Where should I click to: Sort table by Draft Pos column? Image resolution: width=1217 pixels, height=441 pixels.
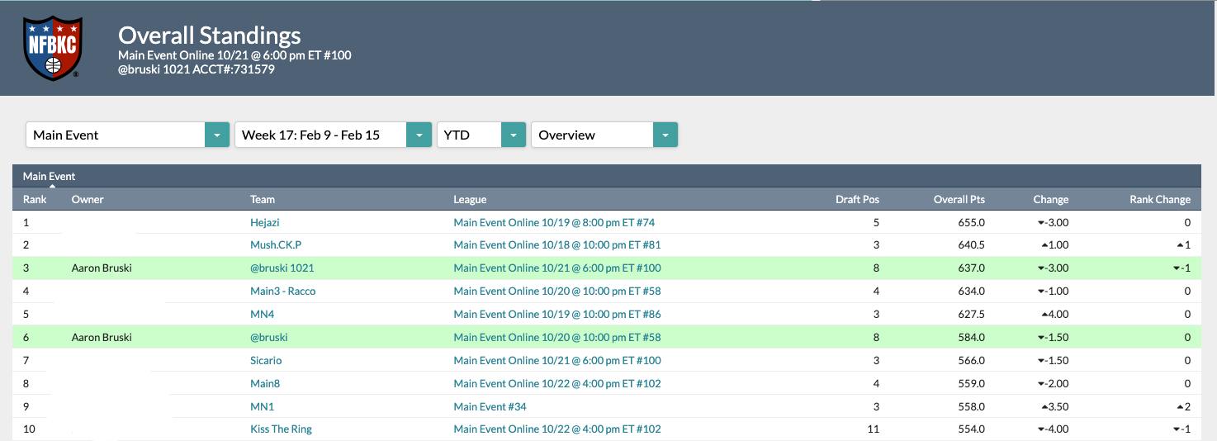point(857,199)
